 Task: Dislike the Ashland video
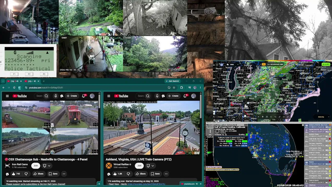point(128,174)
